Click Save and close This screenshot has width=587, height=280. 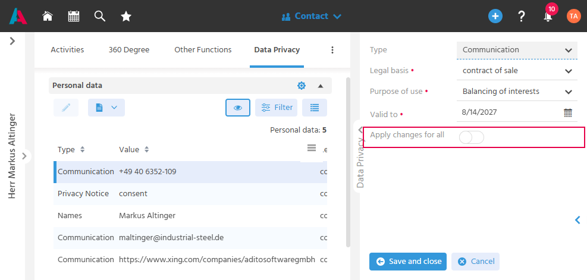408,262
